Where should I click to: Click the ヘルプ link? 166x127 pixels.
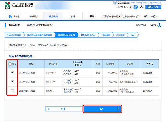[153, 25]
